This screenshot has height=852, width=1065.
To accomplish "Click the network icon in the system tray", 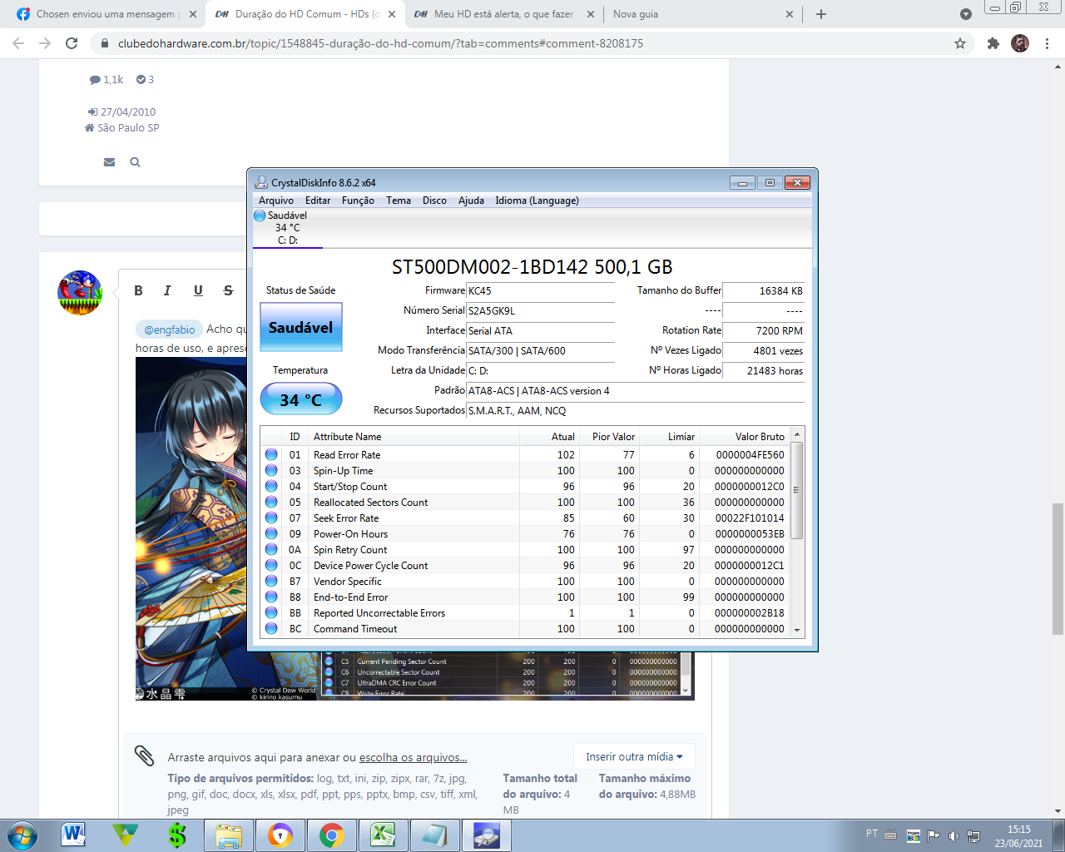I will tap(973, 835).
